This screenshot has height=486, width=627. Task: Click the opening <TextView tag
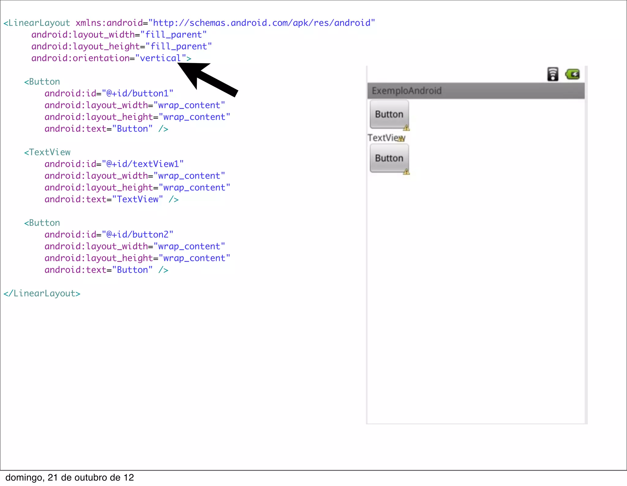point(47,152)
